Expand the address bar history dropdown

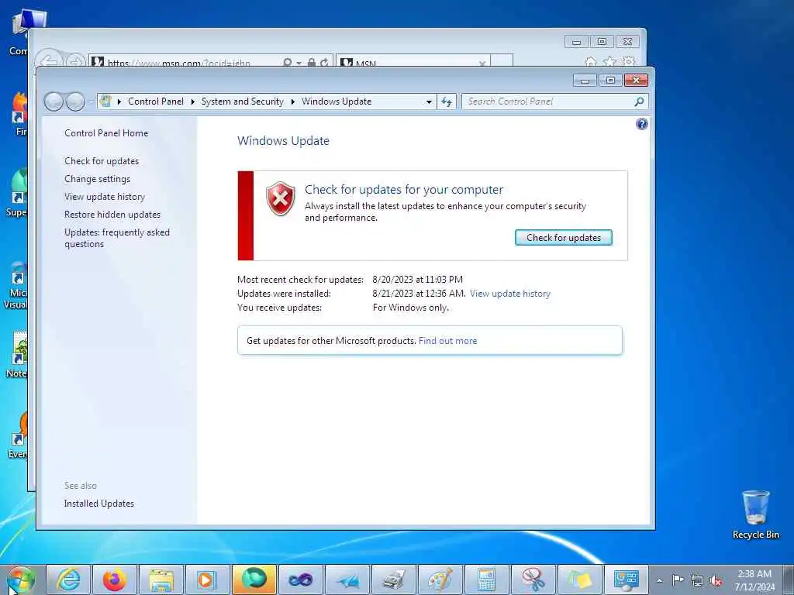[429, 101]
